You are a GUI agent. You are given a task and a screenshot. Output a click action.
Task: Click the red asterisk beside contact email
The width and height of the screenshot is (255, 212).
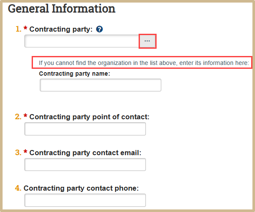click(25, 152)
